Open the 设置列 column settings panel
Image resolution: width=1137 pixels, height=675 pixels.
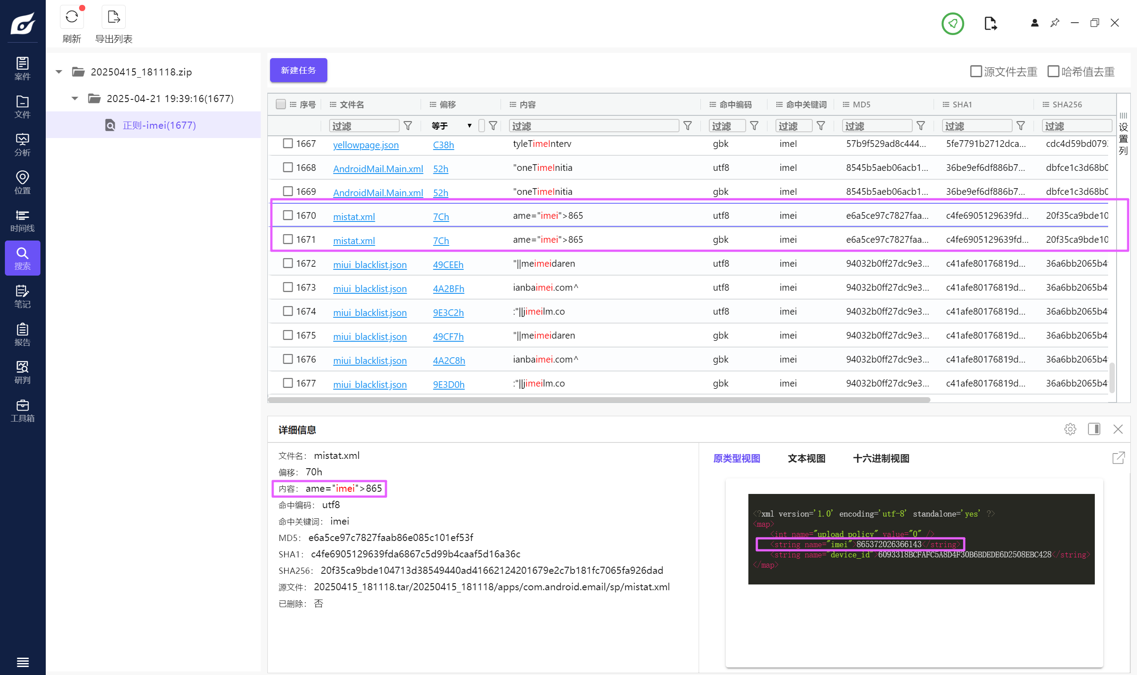coord(1123,134)
